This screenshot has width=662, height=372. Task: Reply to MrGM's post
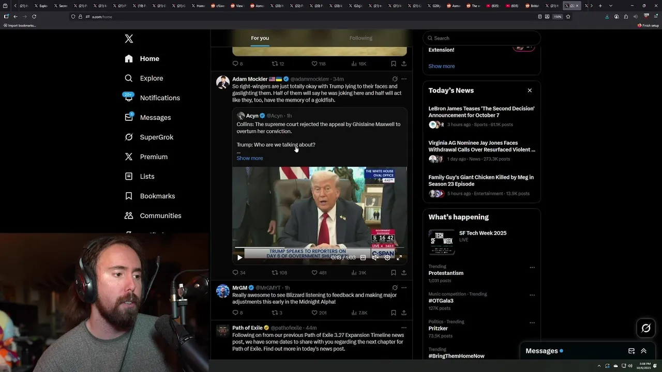[x=237, y=313]
